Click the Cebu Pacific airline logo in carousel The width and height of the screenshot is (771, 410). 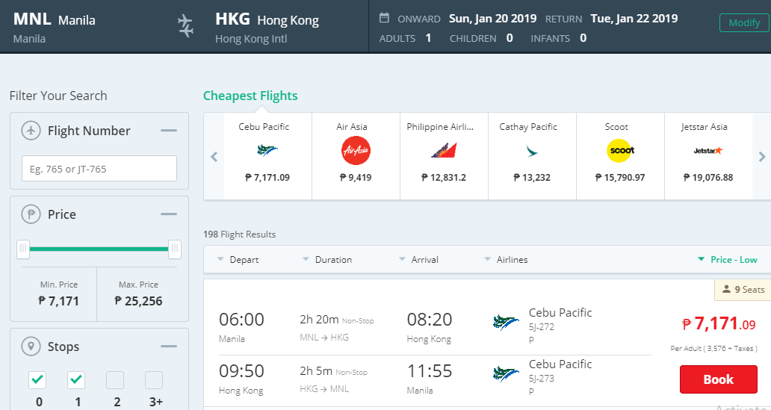(267, 150)
